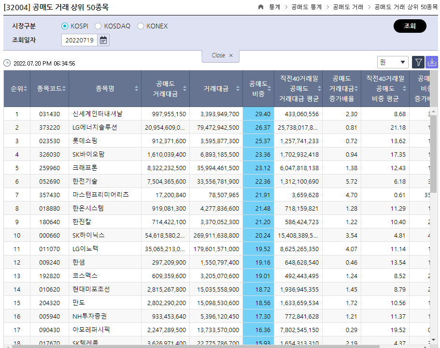Click stock code 031430
The image size is (440, 348).
(49, 114)
